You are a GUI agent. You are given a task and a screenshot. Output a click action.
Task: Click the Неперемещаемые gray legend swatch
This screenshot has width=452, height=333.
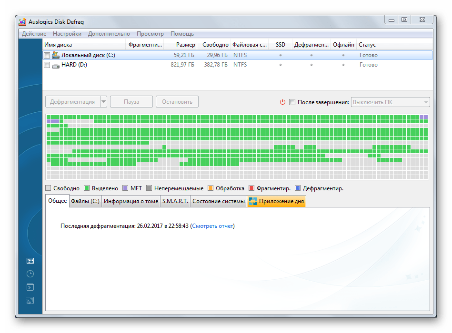(x=149, y=188)
